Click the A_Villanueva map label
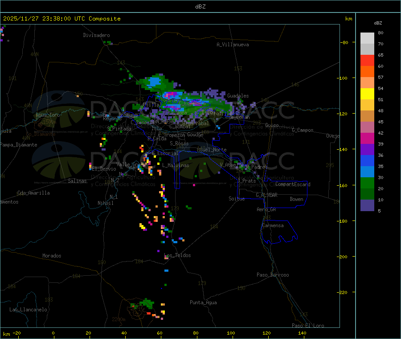This screenshot has height=339, width=401. coord(233,45)
